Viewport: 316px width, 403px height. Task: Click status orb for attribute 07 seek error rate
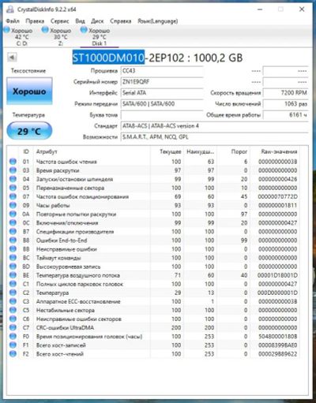[x=13, y=196]
